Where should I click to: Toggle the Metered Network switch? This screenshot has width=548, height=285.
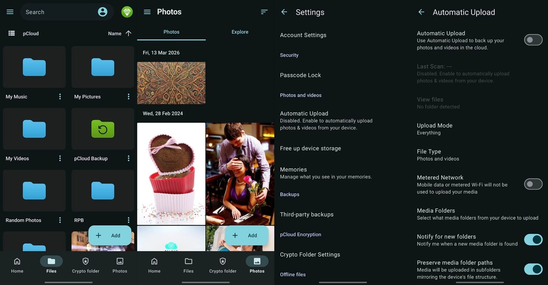tap(533, 184)
